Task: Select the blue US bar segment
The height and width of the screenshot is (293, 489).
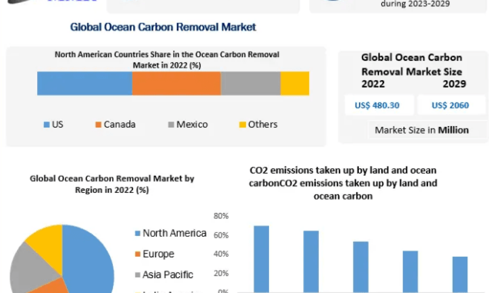Action: pos(85,84)
